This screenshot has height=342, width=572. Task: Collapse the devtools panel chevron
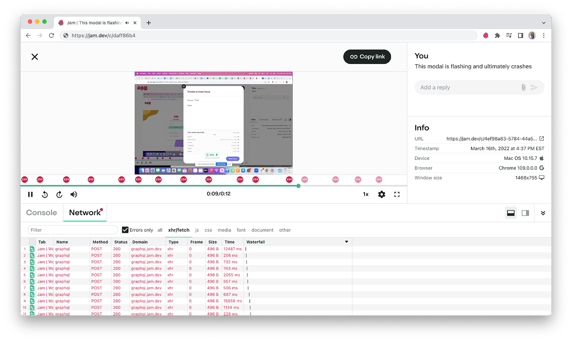[x=543, y=213]
